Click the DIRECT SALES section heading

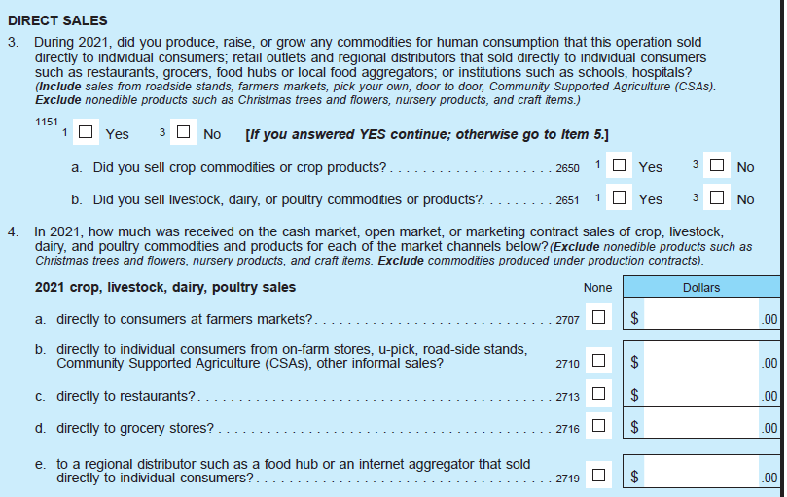tap(57, 20)
